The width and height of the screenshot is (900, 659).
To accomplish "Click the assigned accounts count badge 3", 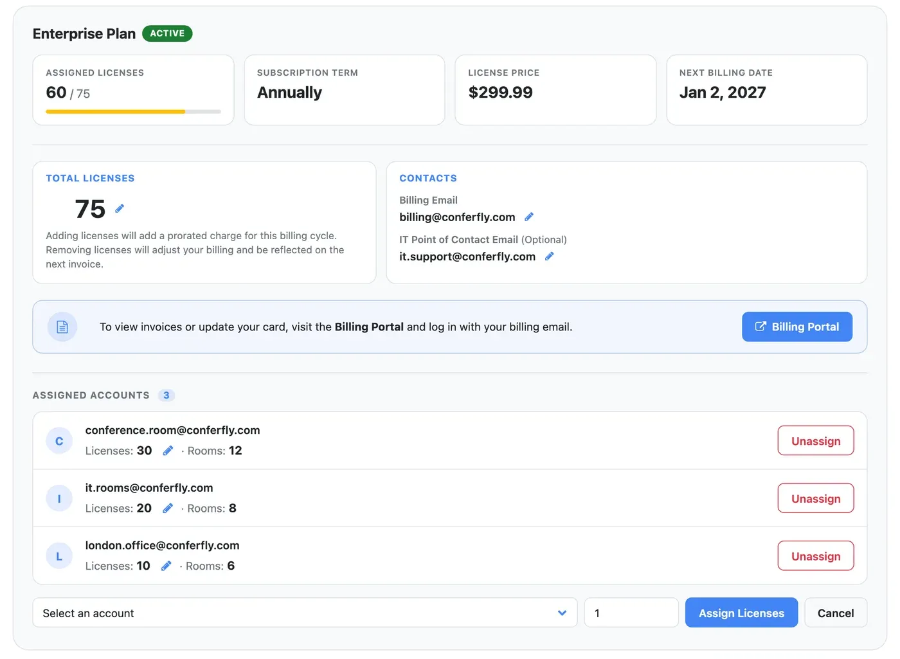I will click(x=166, y=395).
